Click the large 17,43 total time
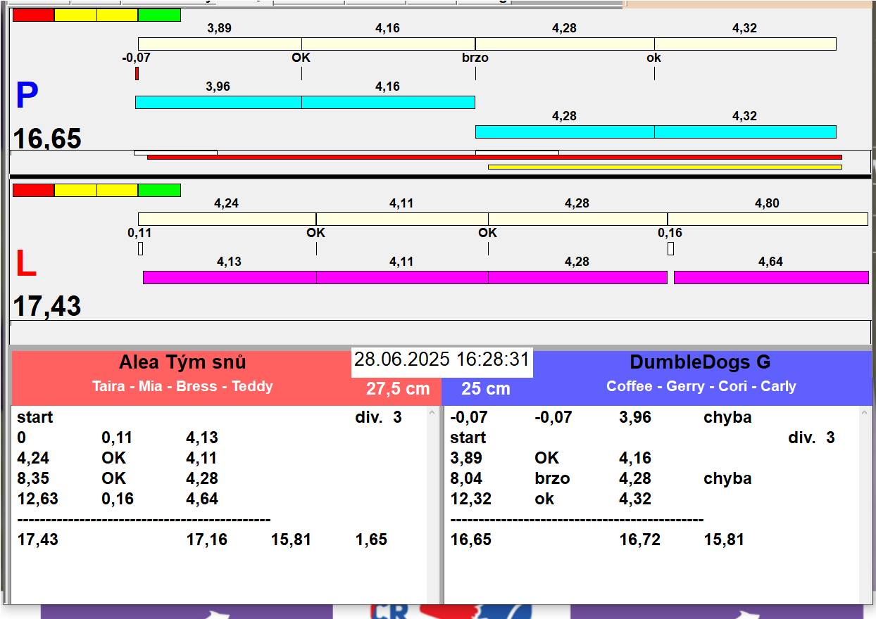This screenshot has height=619, width=876. point(47,306)
